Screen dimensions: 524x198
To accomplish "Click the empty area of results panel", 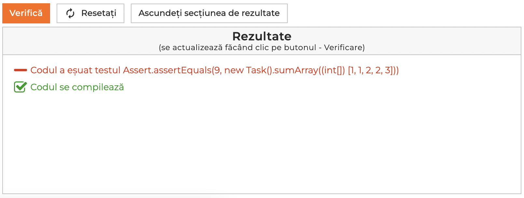I will tap(262, 143).
